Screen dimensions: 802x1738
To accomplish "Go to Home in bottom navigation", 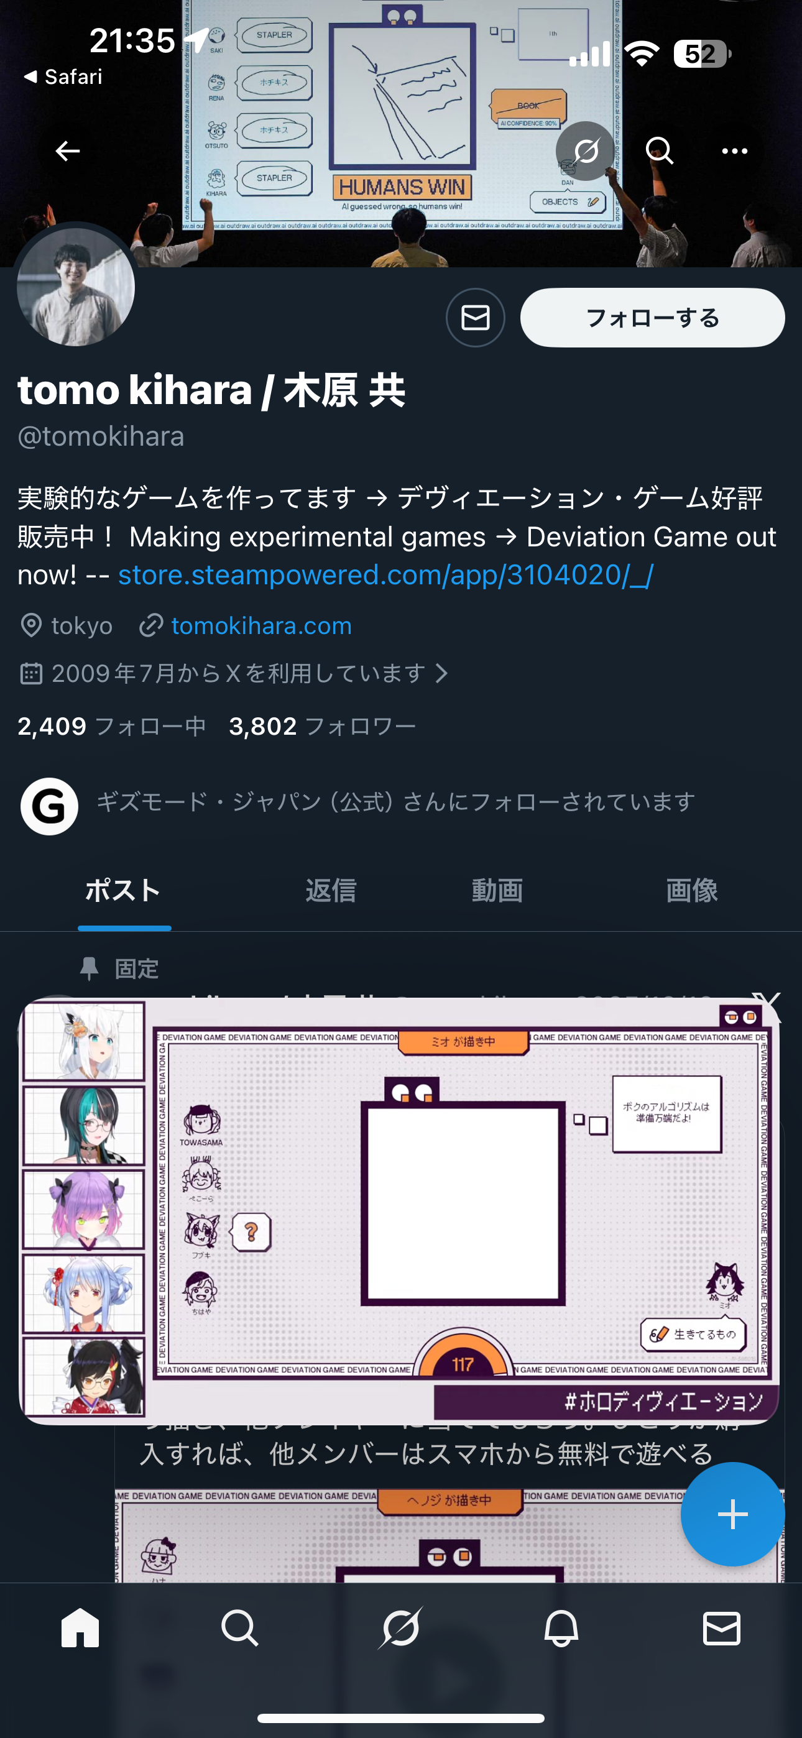I will (x=80, y=1629).
